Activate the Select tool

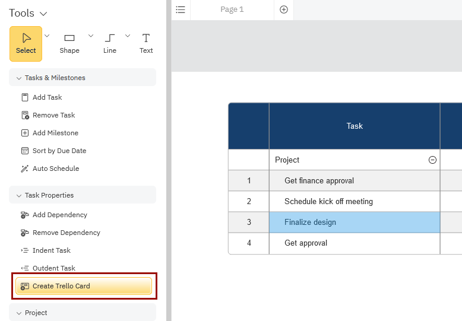point(26,44)
